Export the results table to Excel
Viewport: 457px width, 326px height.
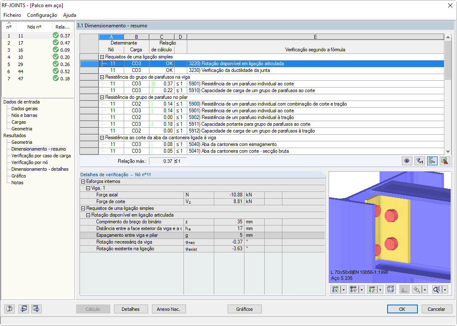tap(445, 161)
